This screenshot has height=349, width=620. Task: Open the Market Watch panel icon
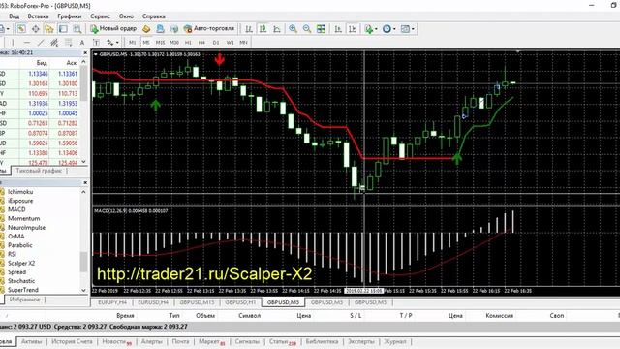click(x=21, y=29)
